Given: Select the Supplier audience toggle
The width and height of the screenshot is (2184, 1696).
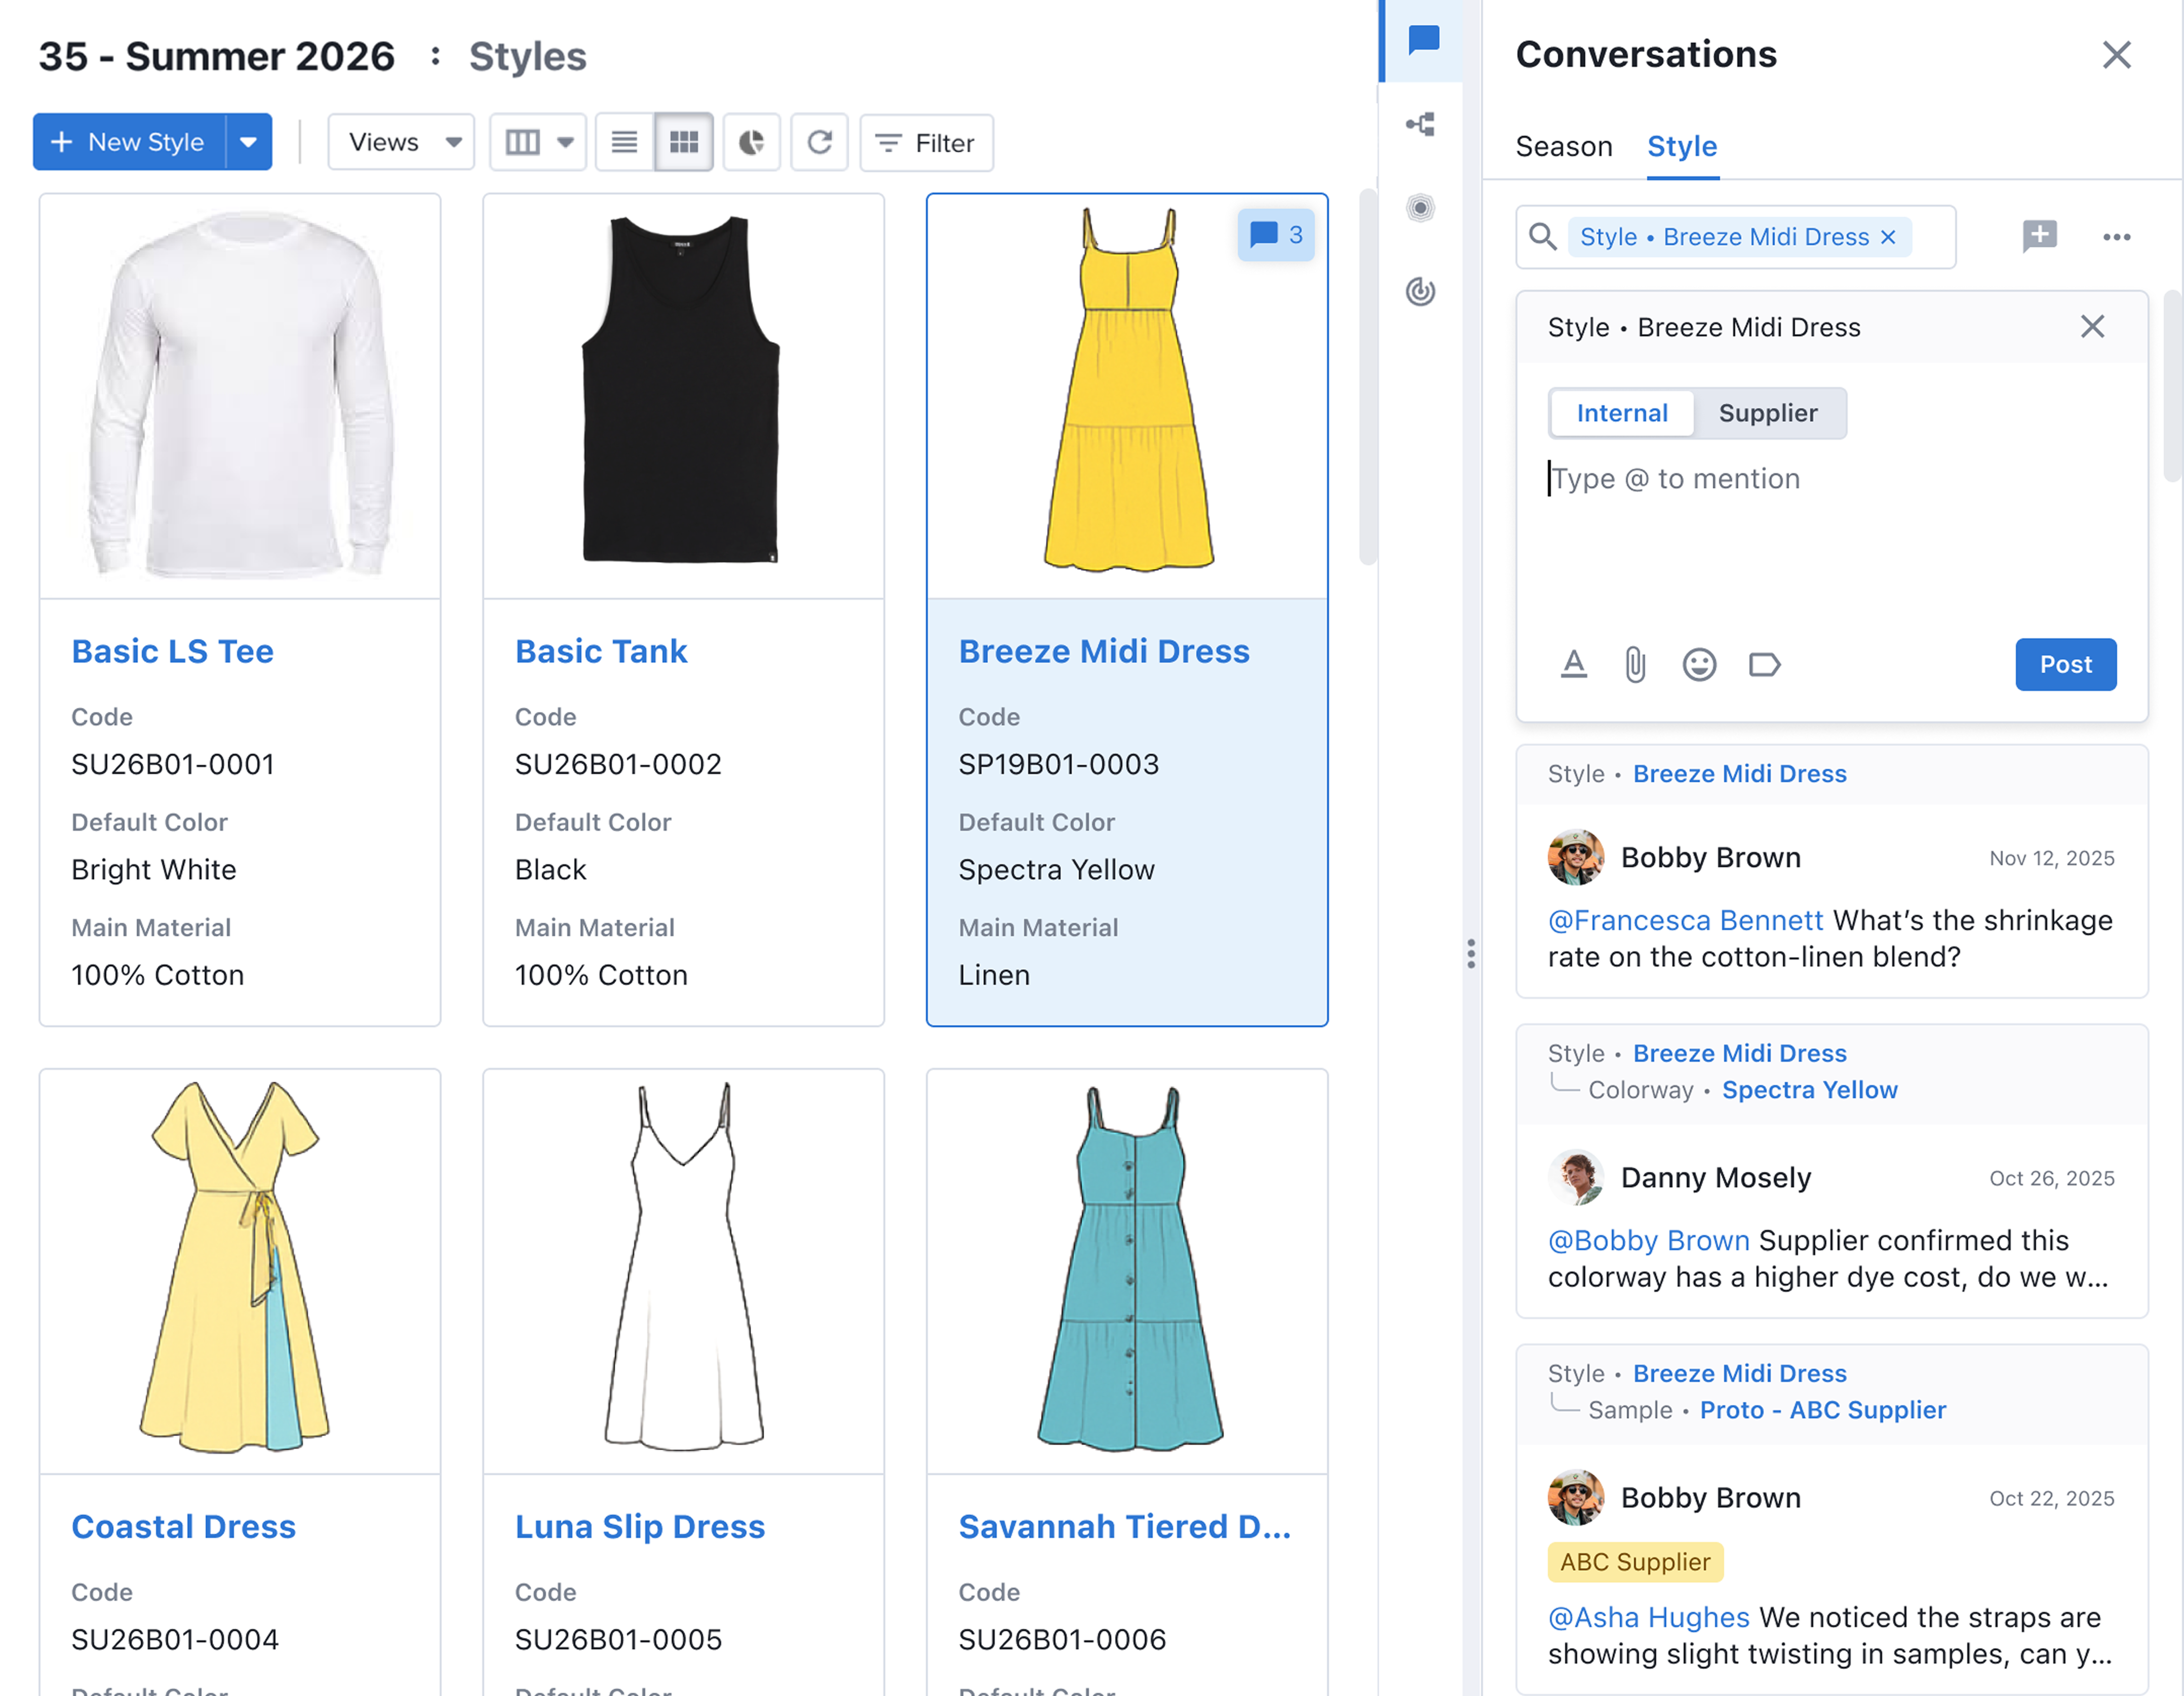Looking at the screenshot, I should click(x=1767, y=413).
